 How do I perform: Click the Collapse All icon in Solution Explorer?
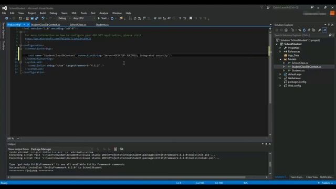(x=309, y=30)
